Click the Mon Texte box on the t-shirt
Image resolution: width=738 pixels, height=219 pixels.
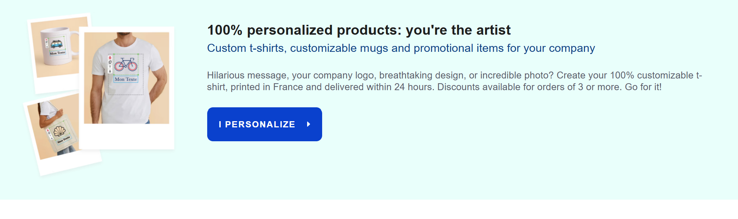tap(126, 79)
